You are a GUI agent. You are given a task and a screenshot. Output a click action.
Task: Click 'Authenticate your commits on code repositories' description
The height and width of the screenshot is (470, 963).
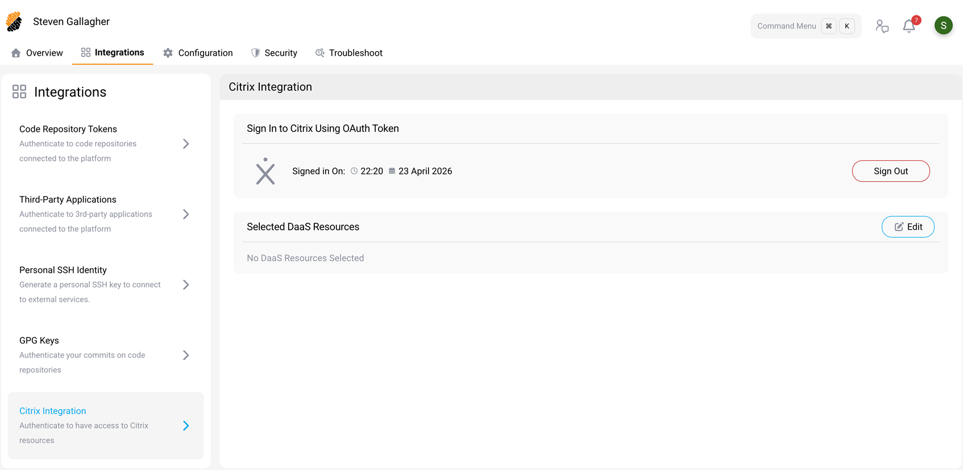click(x=82, y=363)
